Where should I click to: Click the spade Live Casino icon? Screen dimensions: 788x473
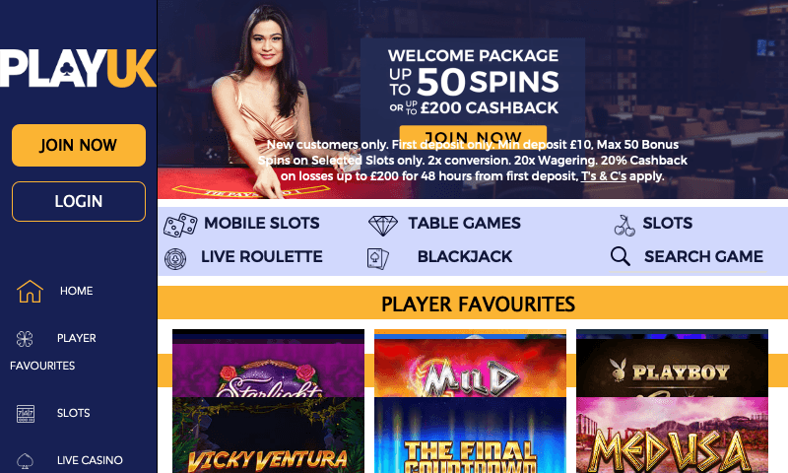coord(25,460)
